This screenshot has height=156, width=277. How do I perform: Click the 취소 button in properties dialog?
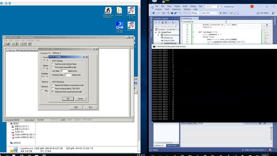point(90,107)
